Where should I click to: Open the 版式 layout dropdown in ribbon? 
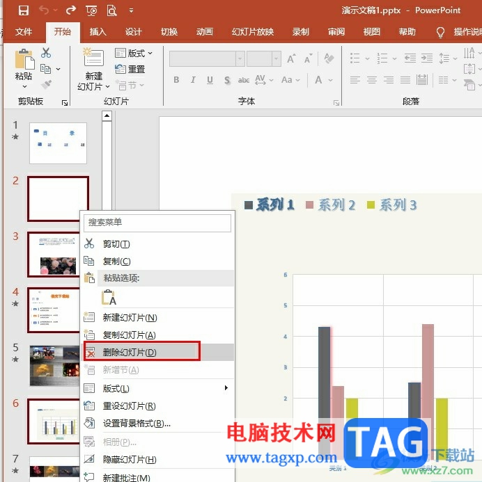133,53
